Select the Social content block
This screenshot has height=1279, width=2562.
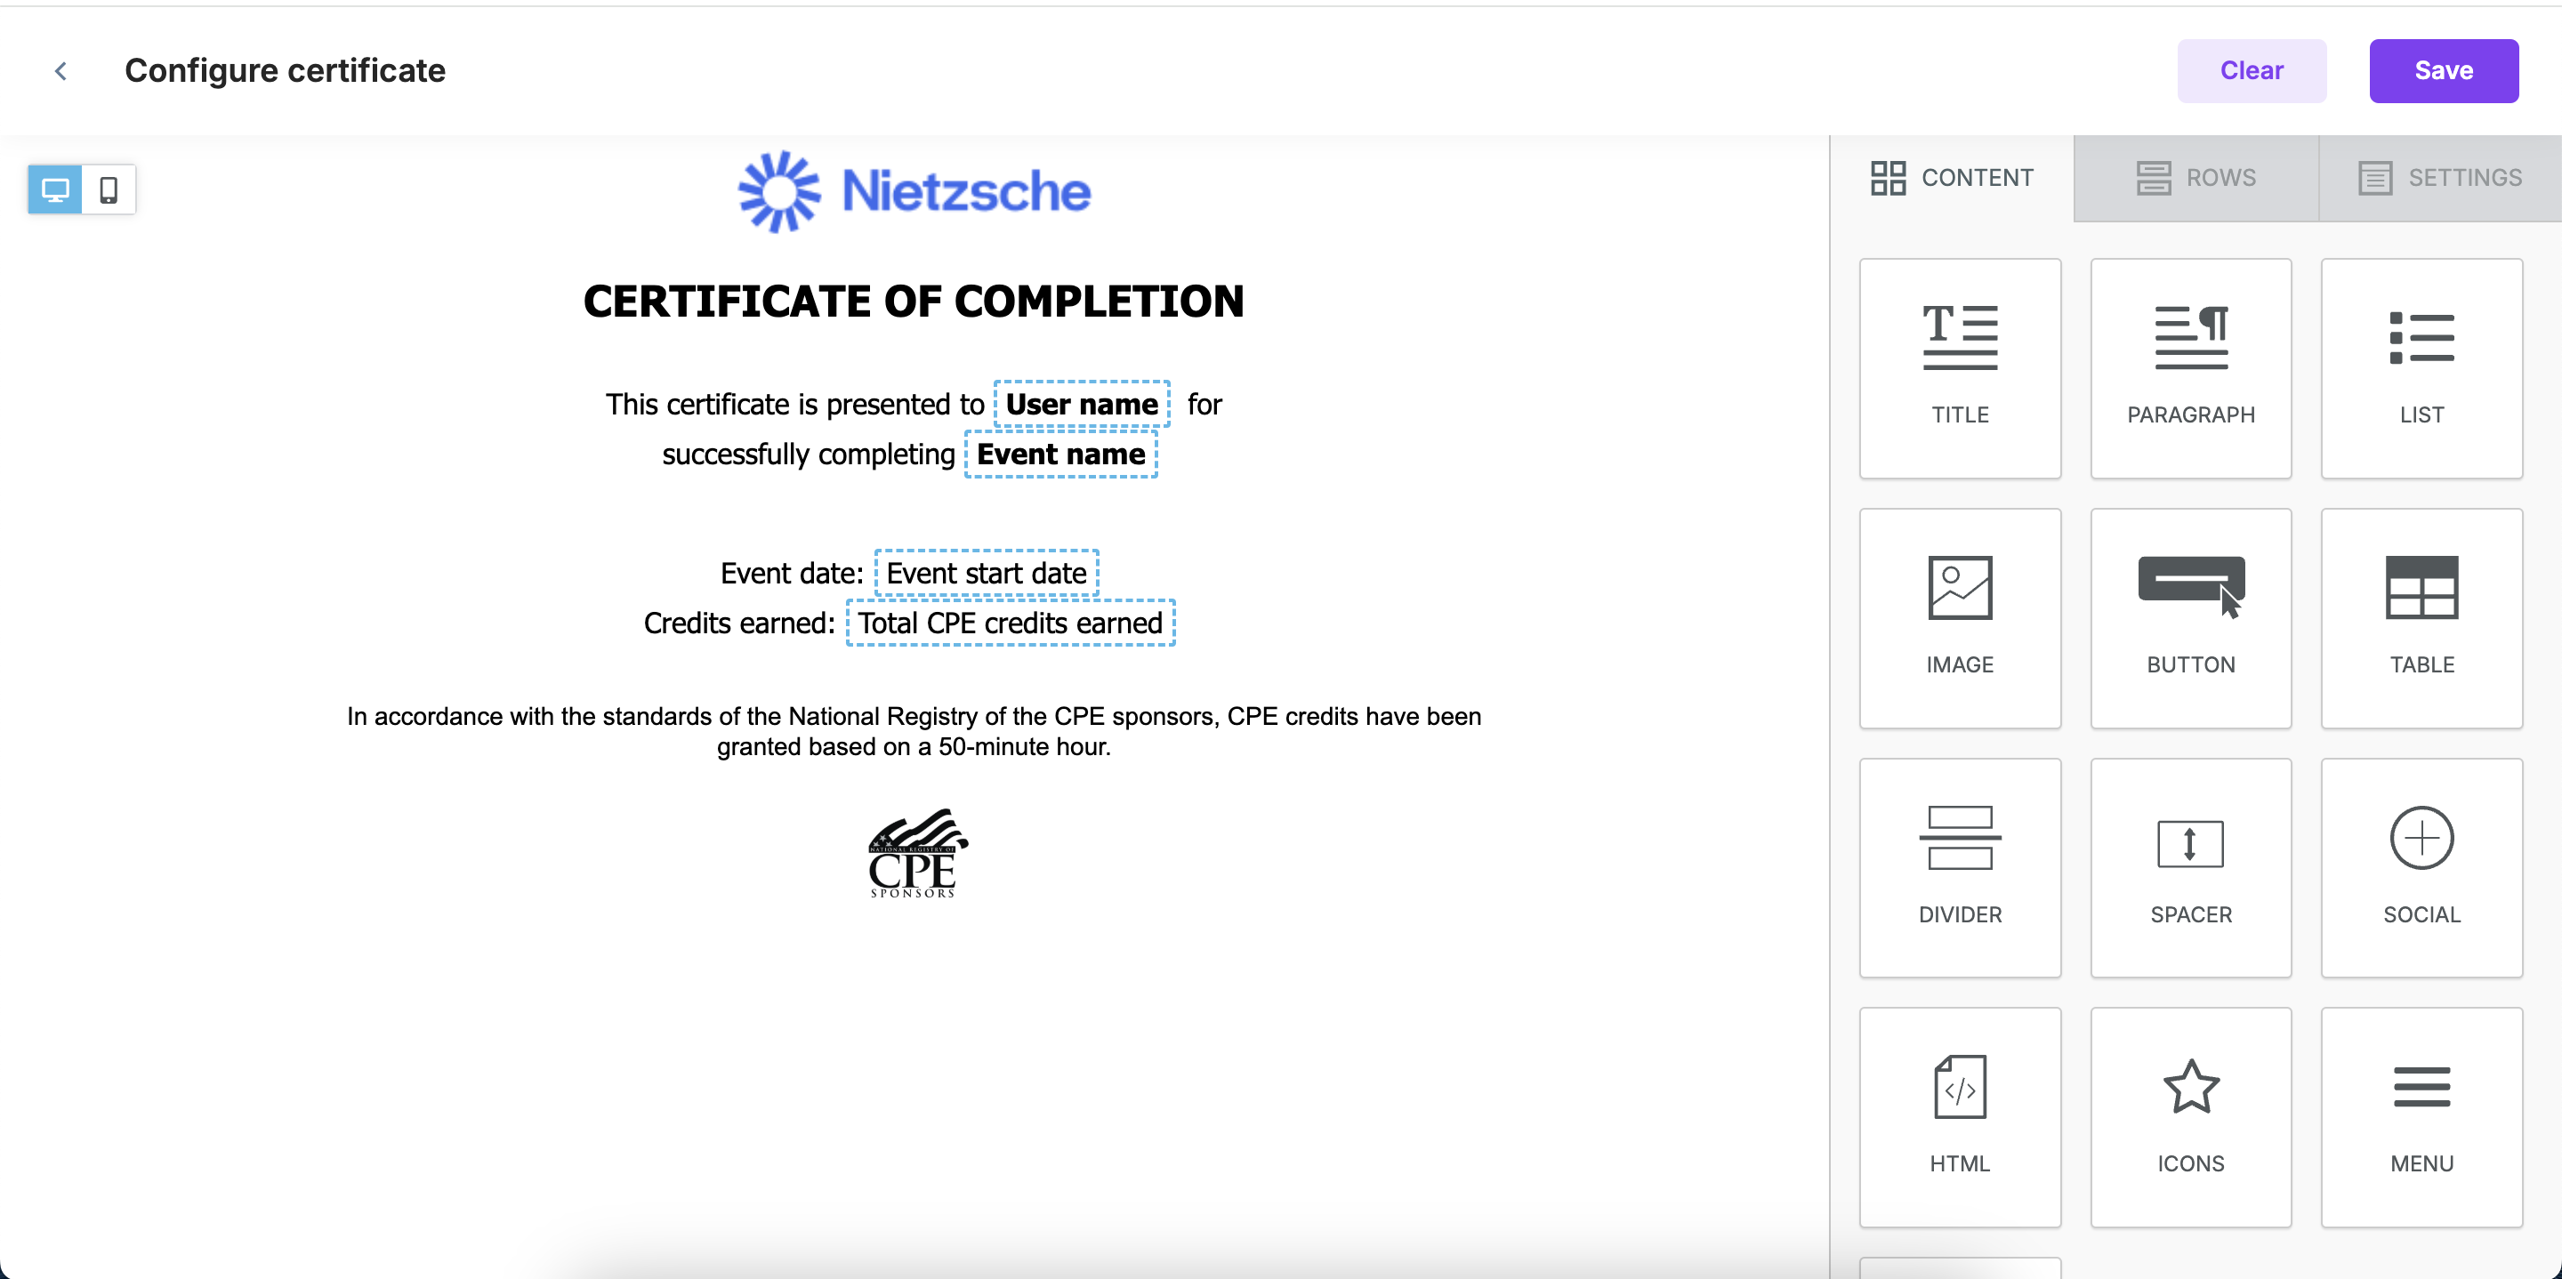tap(2421, 867)
